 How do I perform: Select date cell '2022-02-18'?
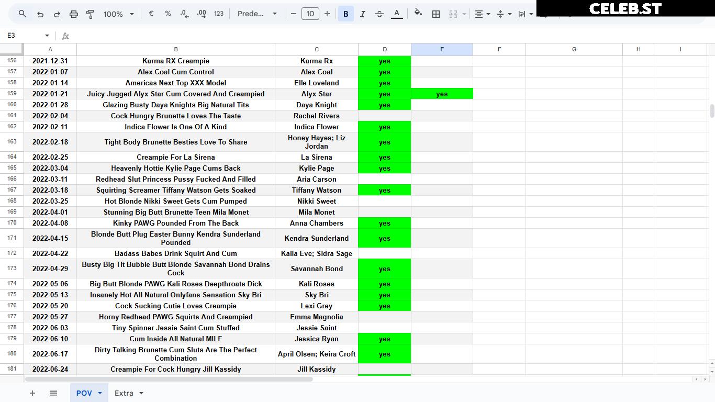tap(50, 142)
